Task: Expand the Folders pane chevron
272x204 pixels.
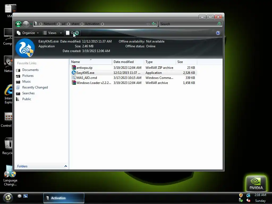Action: (x=66, y=166)
